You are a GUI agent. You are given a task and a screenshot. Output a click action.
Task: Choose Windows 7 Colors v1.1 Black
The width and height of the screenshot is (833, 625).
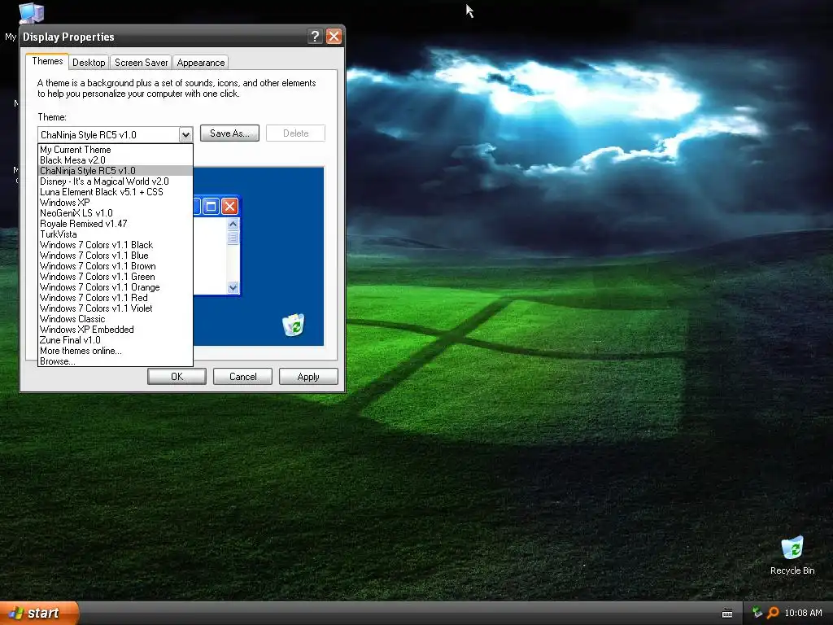116,245
